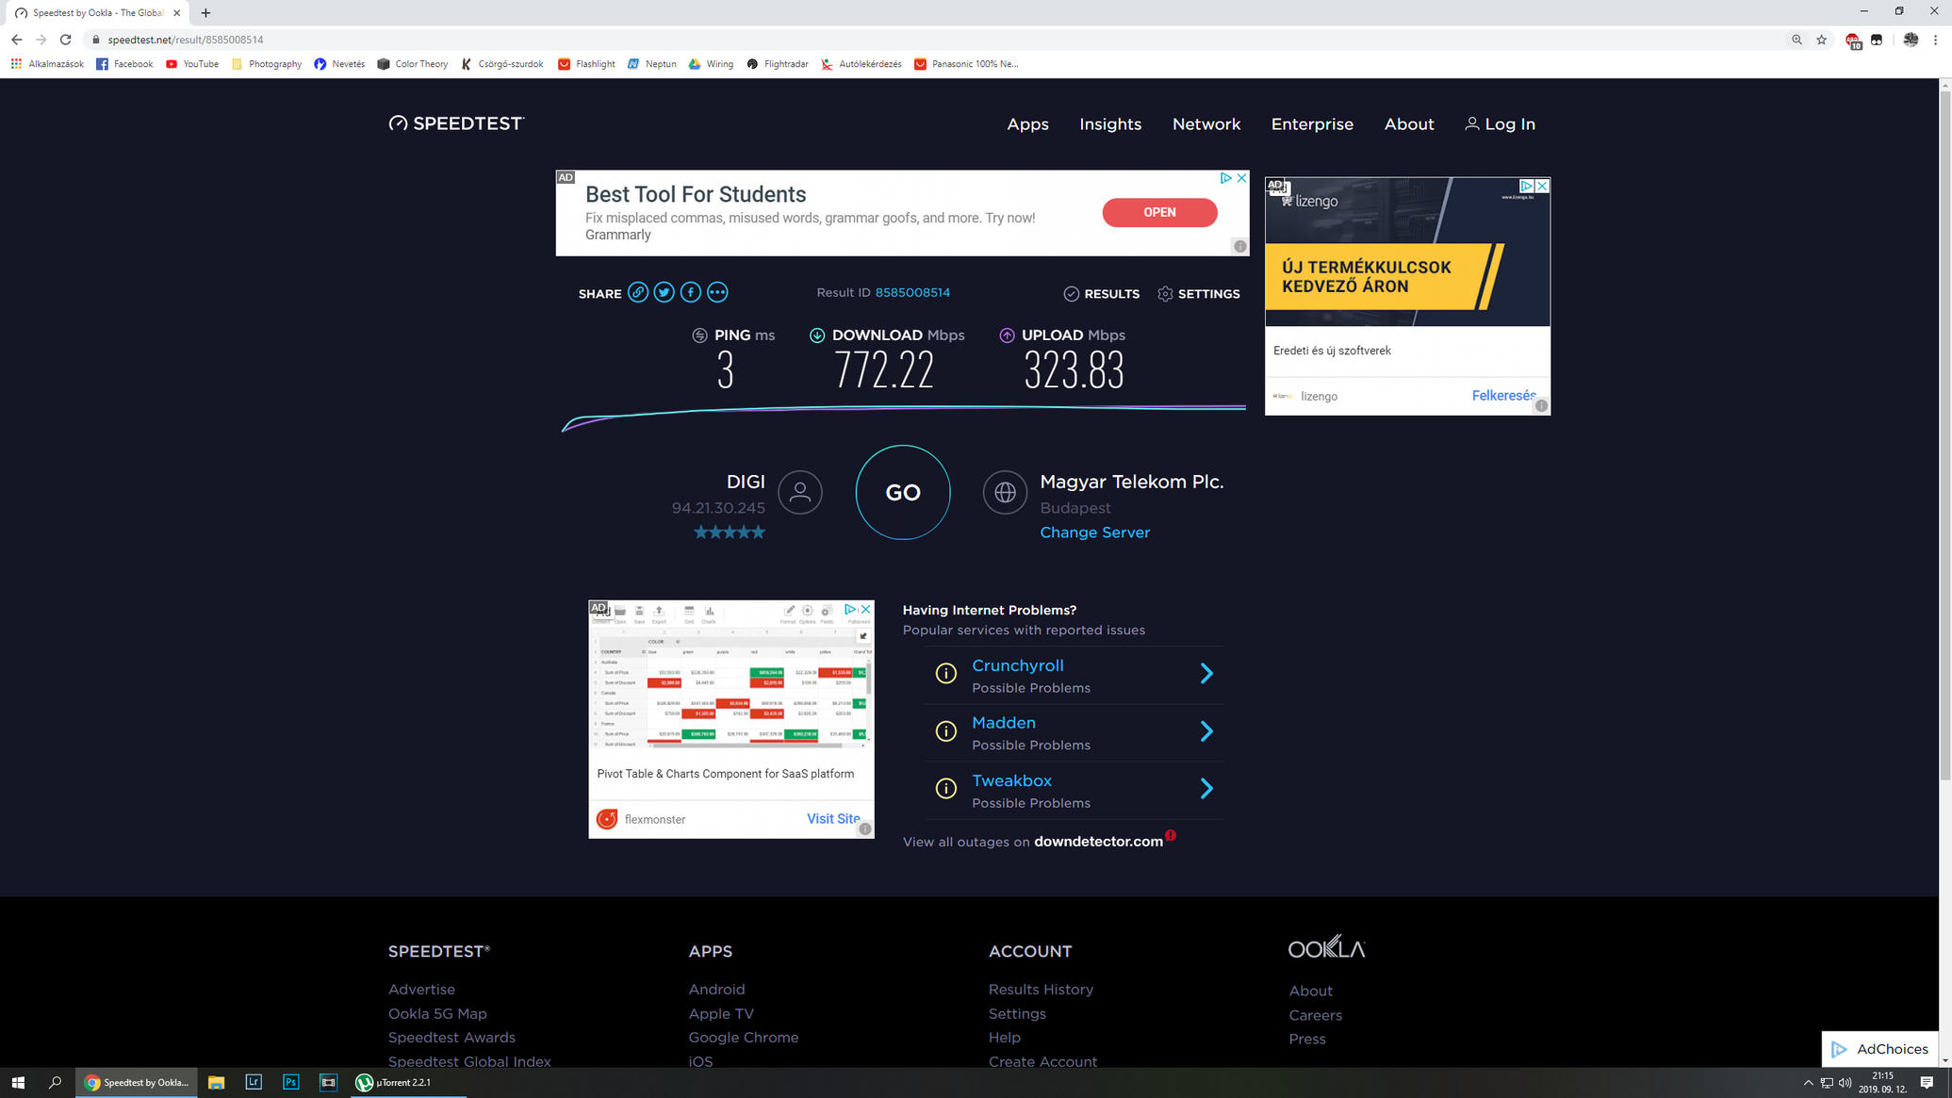This screenshot has height=1098, width=1952.
Task: Click the DIGI user profile icon
Action: tap(800, 492)
